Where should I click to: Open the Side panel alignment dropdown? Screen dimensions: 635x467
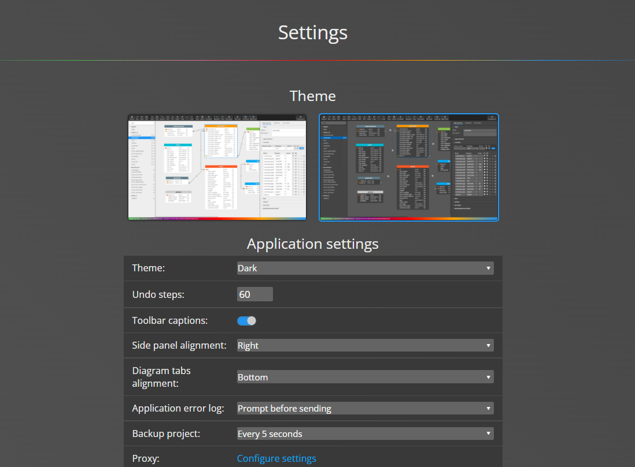click(x=364, y=345)
